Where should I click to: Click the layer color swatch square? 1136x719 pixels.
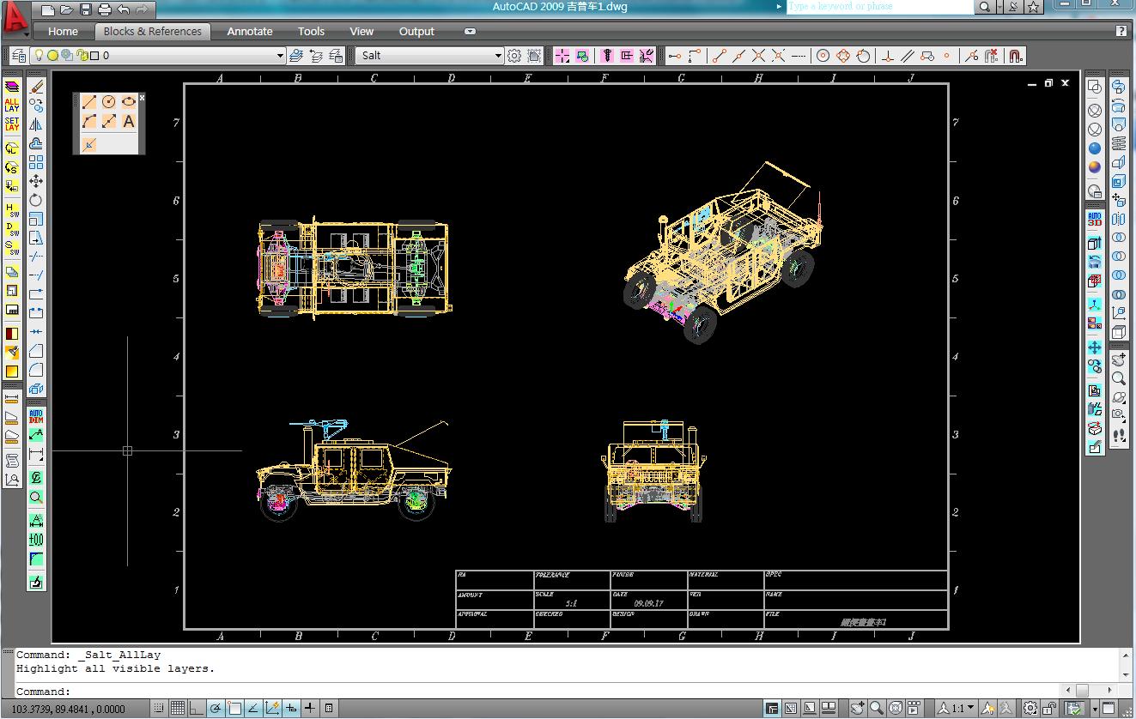(95, 56)
